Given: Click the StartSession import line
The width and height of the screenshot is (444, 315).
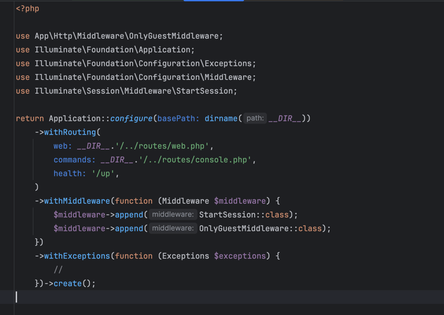Looking at the screenshot, I should click(127, 91).
